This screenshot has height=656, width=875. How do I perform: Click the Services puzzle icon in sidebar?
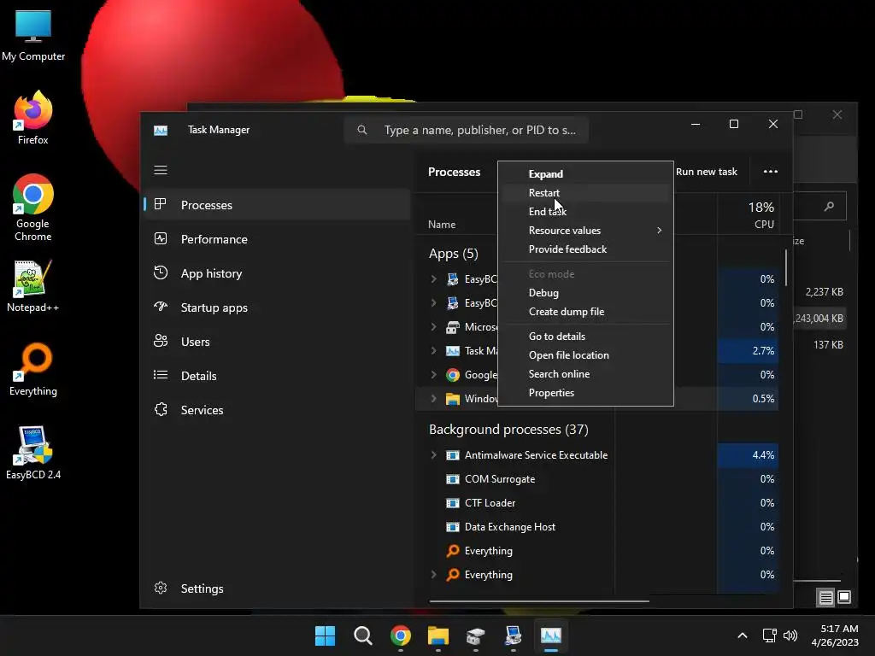click(x=161, y=409)
